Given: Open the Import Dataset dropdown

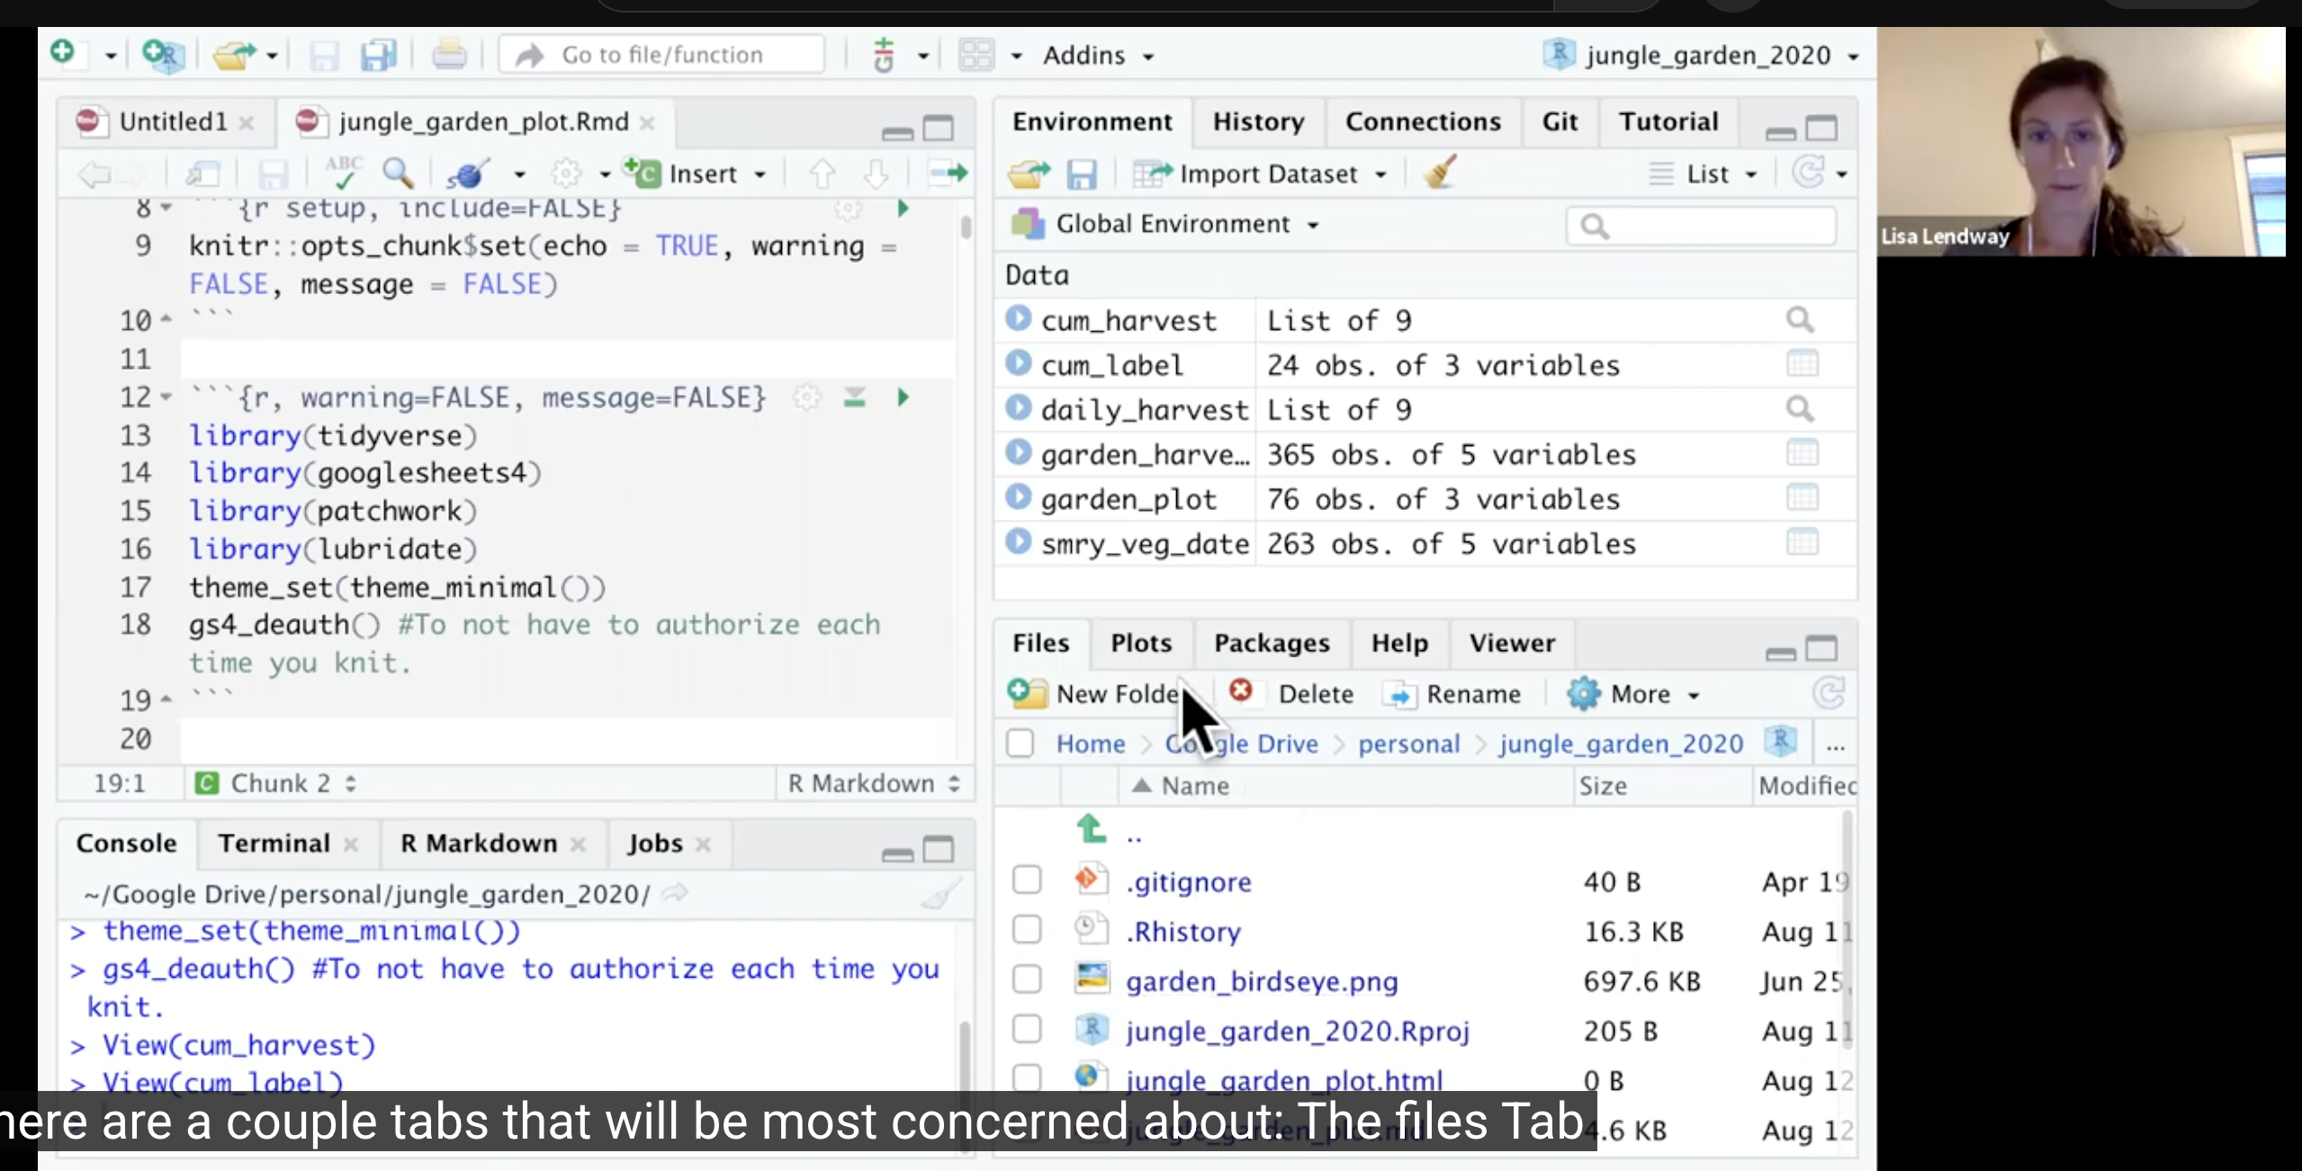Looking at the screenshot, I should click(x=1259, y=173).
